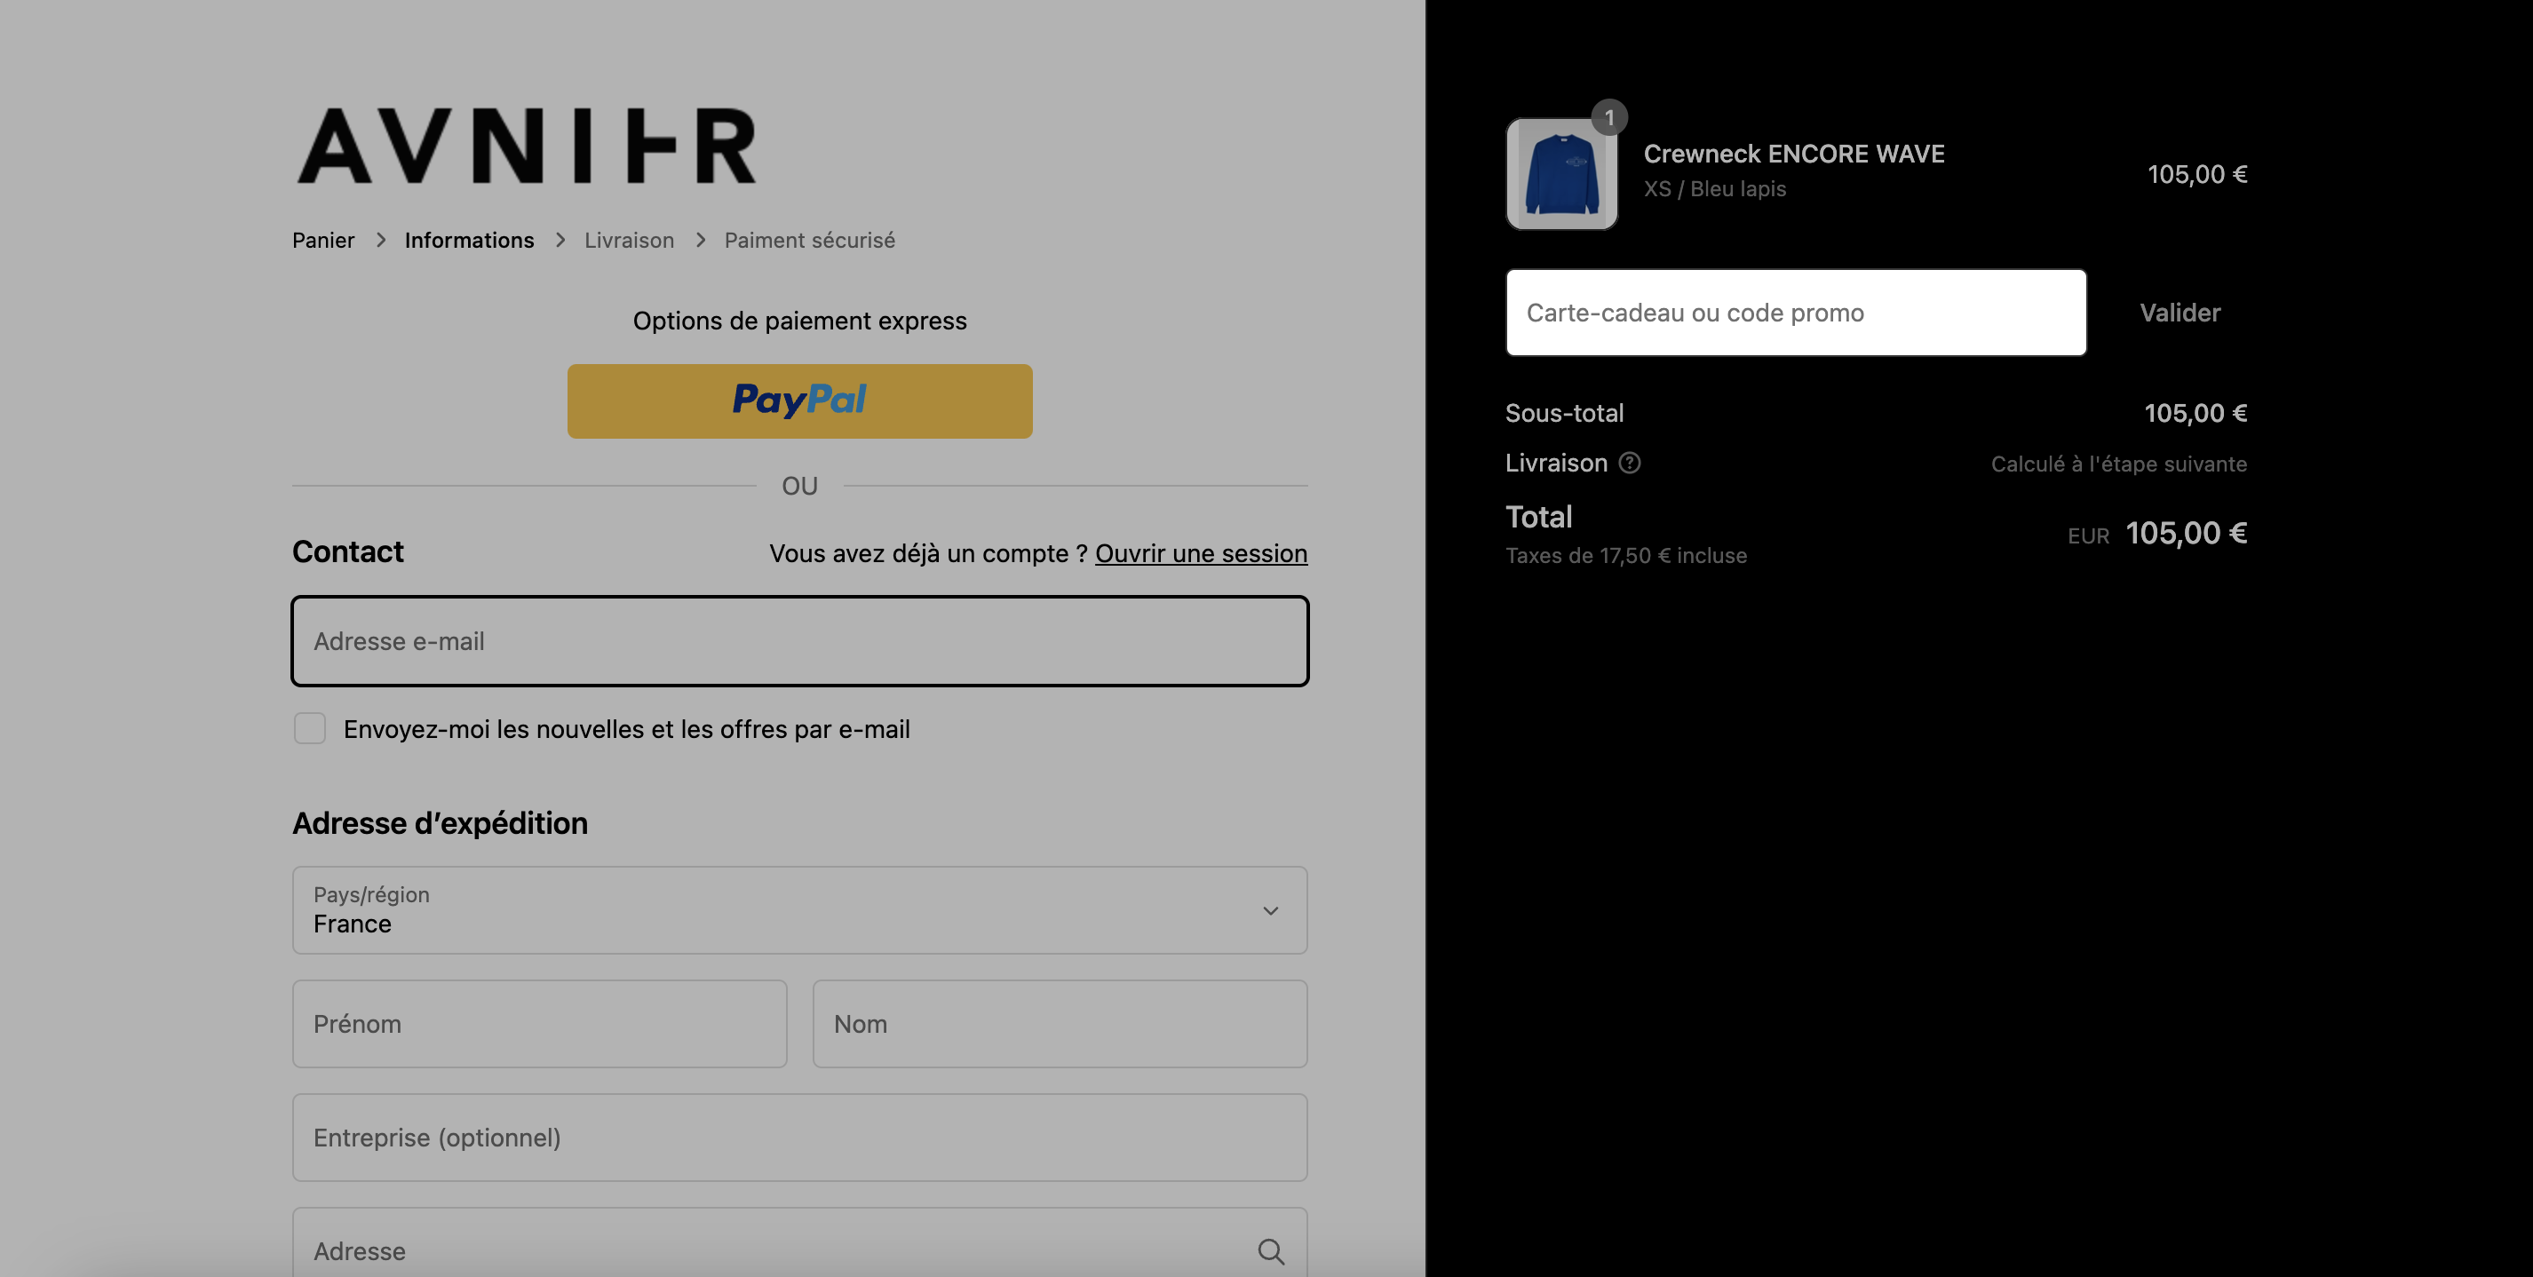The width and height of the screenshot is (2533, 1277).
Task: Open the Livraison help question-mark icon
Action: [x=1630, y=463]
